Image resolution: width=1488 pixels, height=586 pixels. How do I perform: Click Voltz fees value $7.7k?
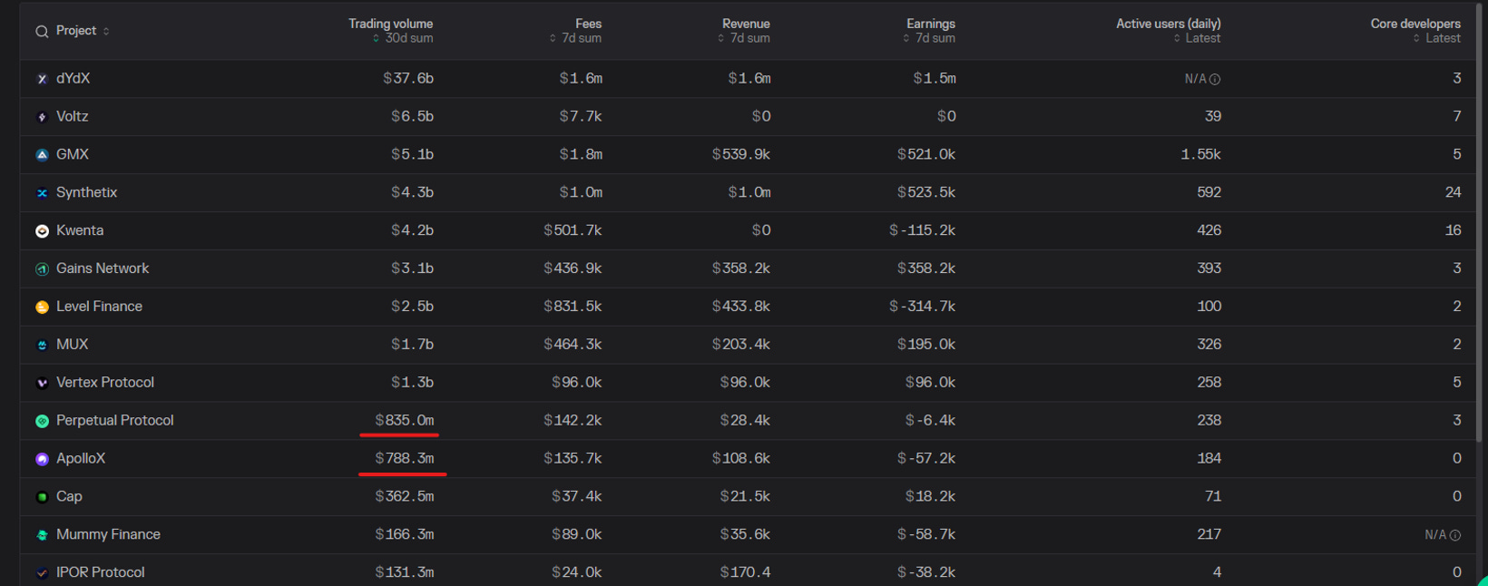tap(581, 117)
